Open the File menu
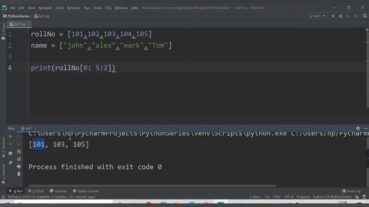 coord(13,7)
